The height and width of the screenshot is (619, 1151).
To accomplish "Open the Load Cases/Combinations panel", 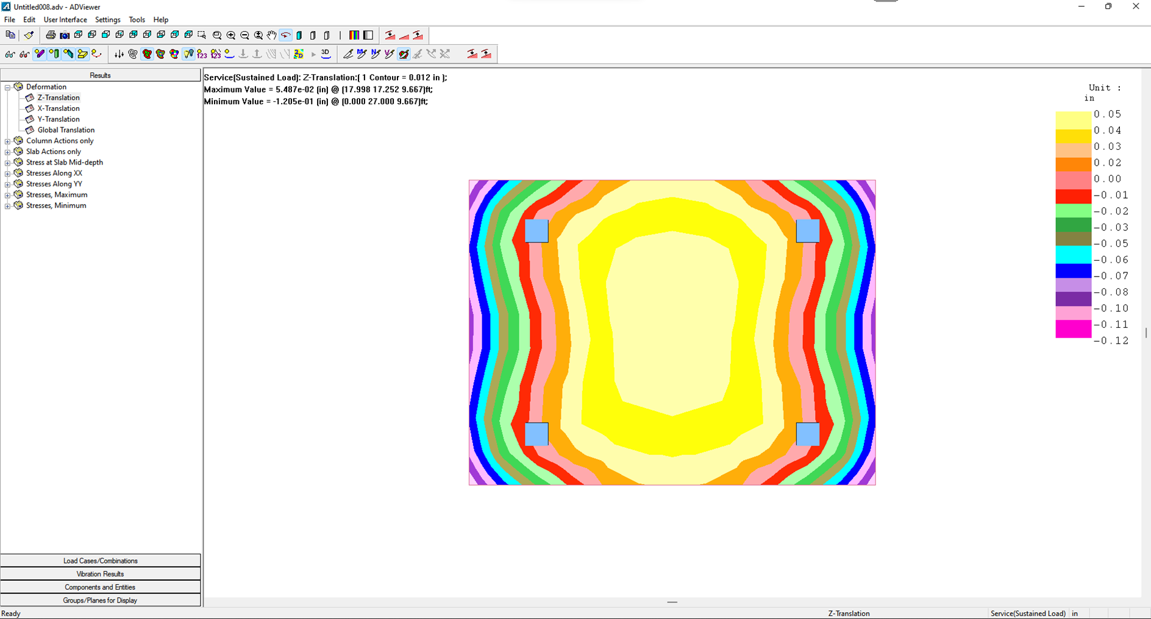I will 101,561.
